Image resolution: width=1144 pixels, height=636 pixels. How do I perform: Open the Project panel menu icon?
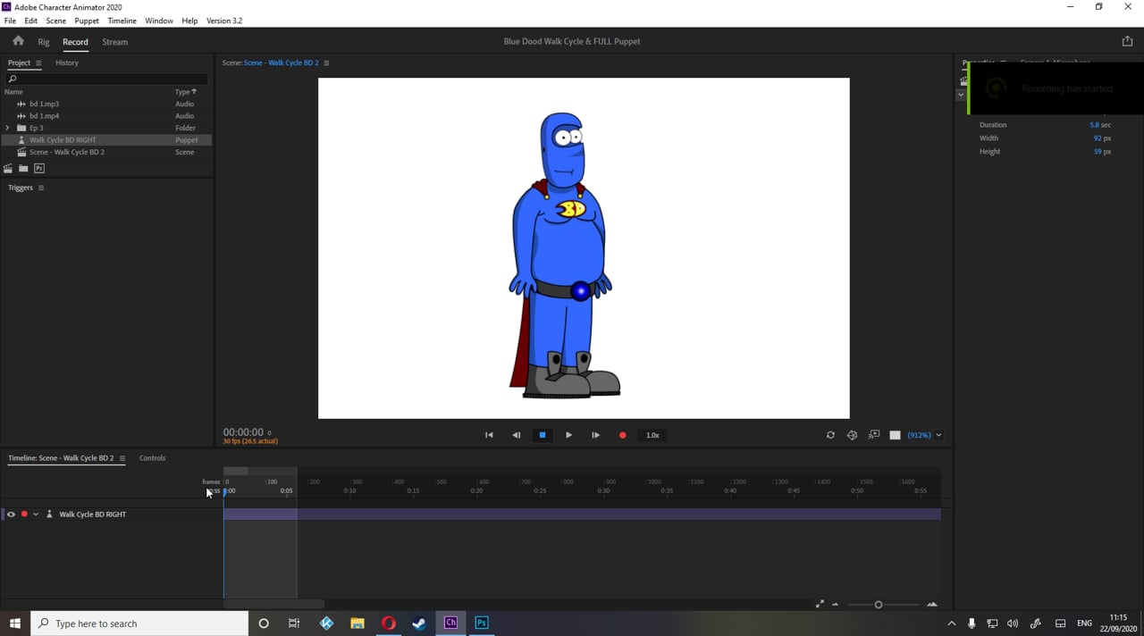pos(38,63)
